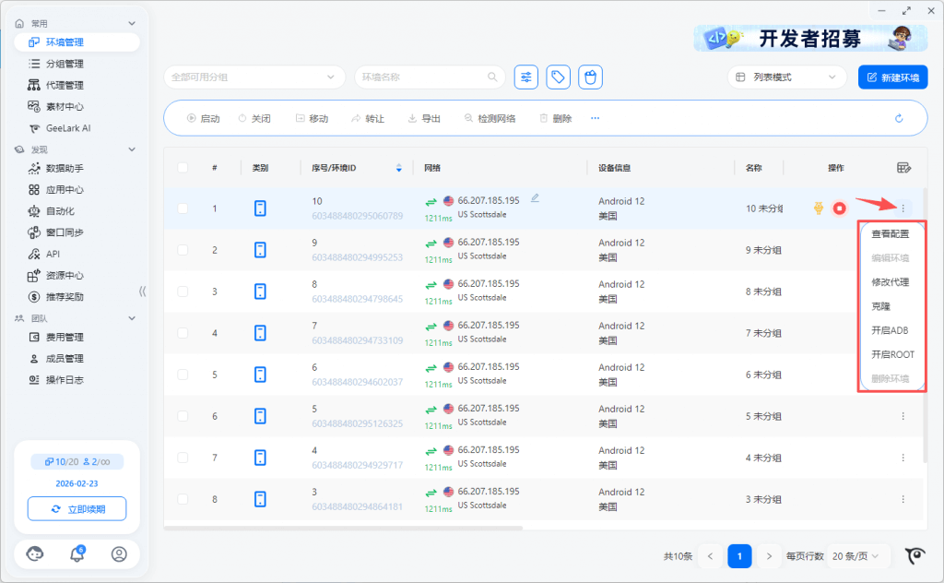Click the filter settings icon beside search

[x=525, y=77]
